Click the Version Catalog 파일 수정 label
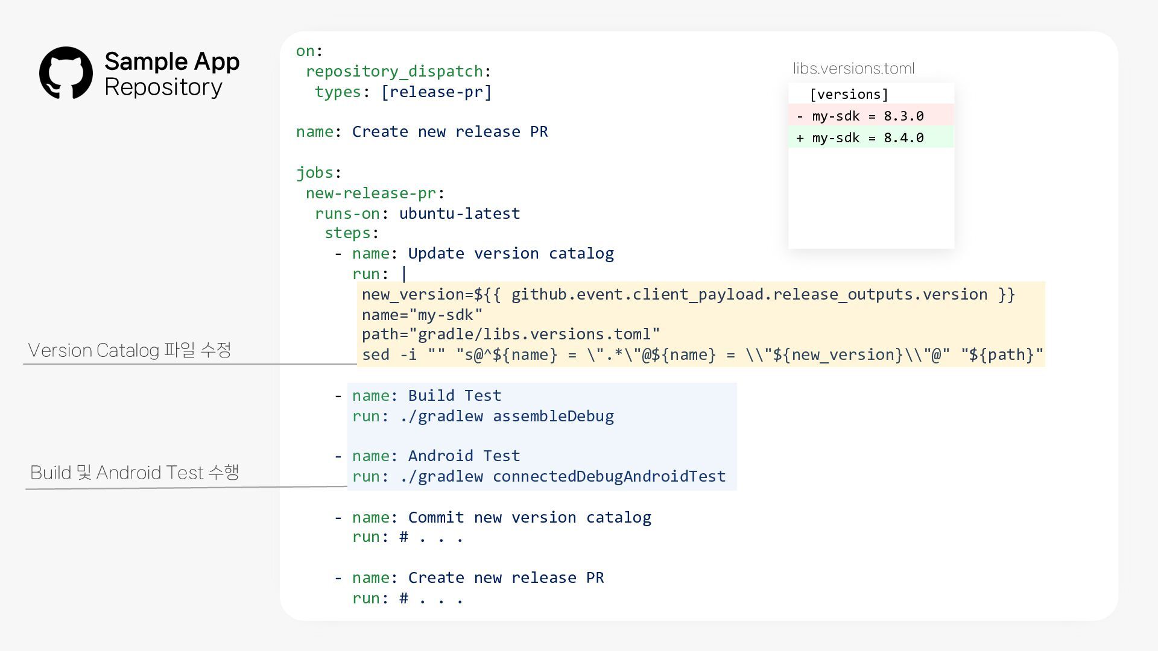The width and height of the screenshot is (1158, 651). 130,350
